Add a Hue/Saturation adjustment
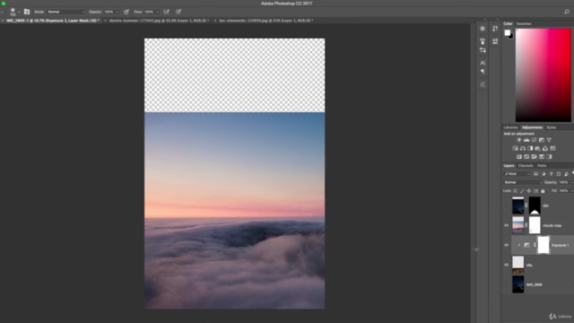This screenshot has width=574, height=323. [515, 148]
